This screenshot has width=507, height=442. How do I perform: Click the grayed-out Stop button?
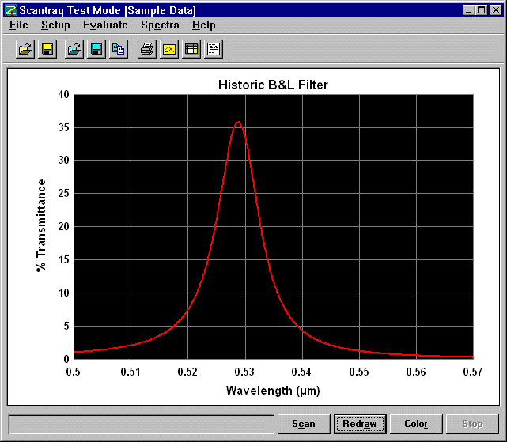pyautogui.click(x=472, y=424)
